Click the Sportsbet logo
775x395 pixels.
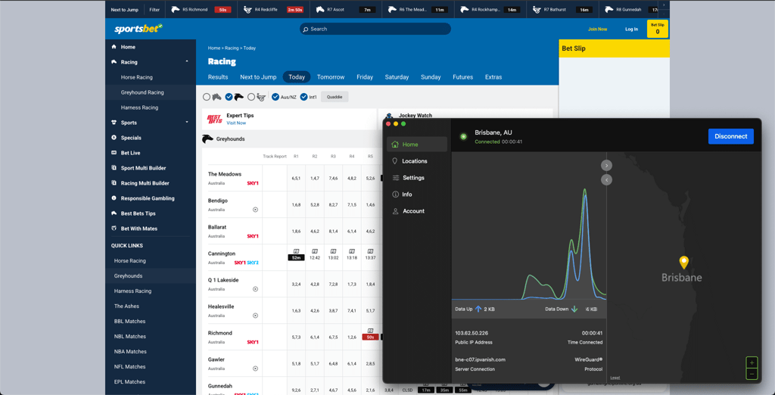tap(139, 29)
